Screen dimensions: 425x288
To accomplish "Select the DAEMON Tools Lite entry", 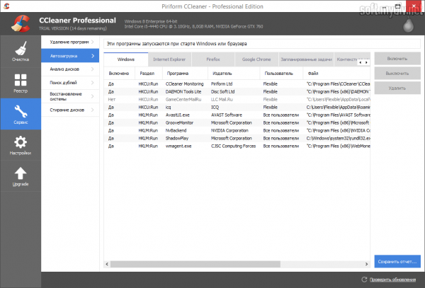I will tap(237, 92).
